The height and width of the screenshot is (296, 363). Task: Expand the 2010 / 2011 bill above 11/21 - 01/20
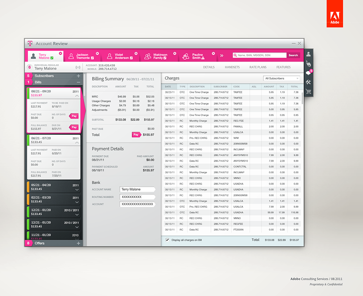click(77, 227)
